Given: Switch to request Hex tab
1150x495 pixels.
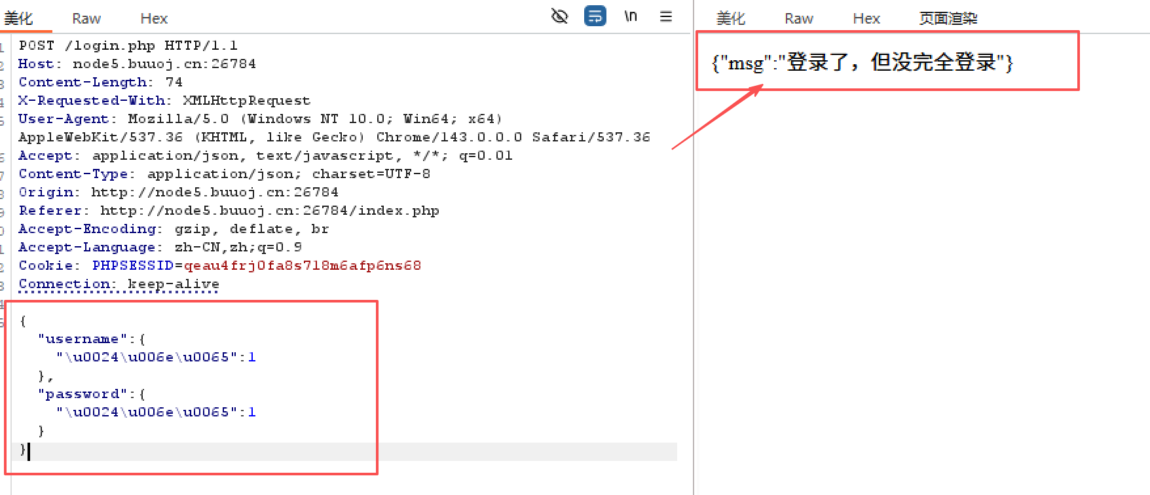Looking at the screenshot, I should (154, 18).
